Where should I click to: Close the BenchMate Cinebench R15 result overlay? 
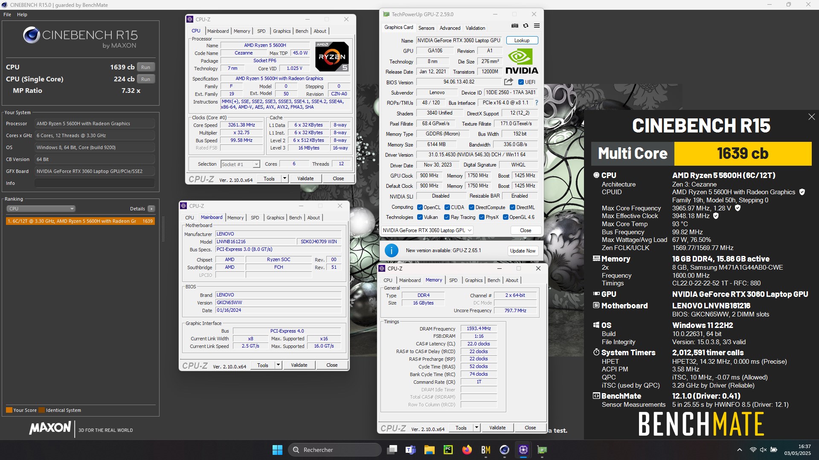811,117
